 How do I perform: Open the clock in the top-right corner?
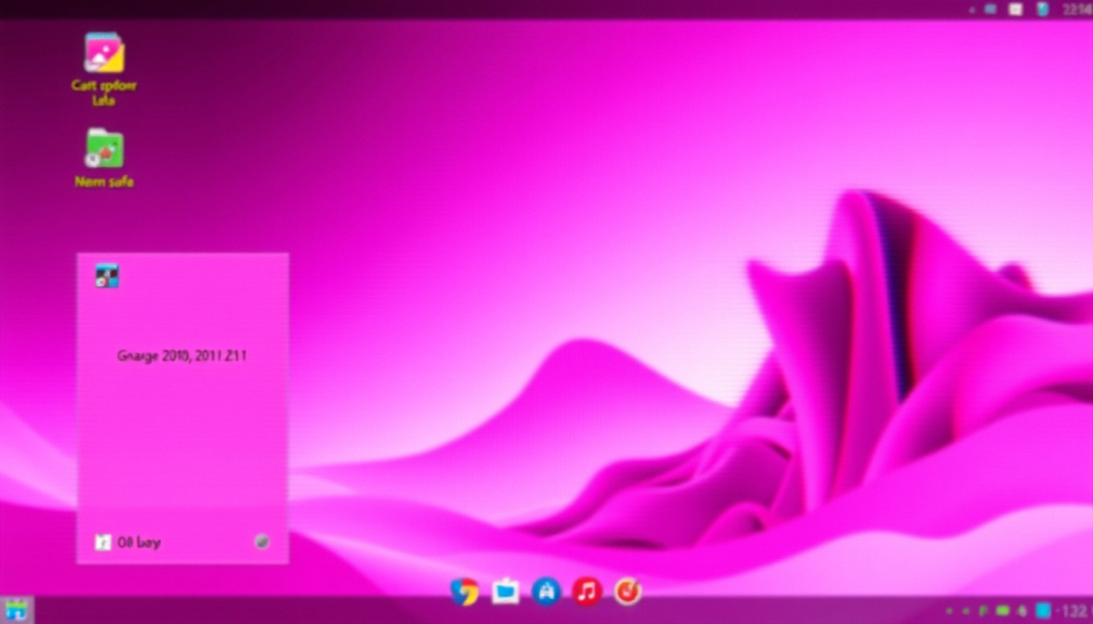pos(1077,10)
